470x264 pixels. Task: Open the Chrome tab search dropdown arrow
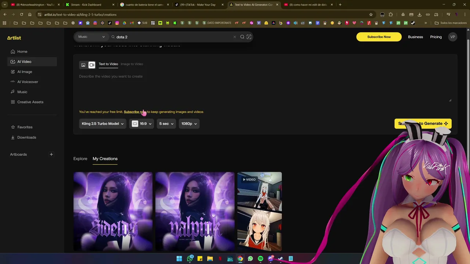coord(4,5)
